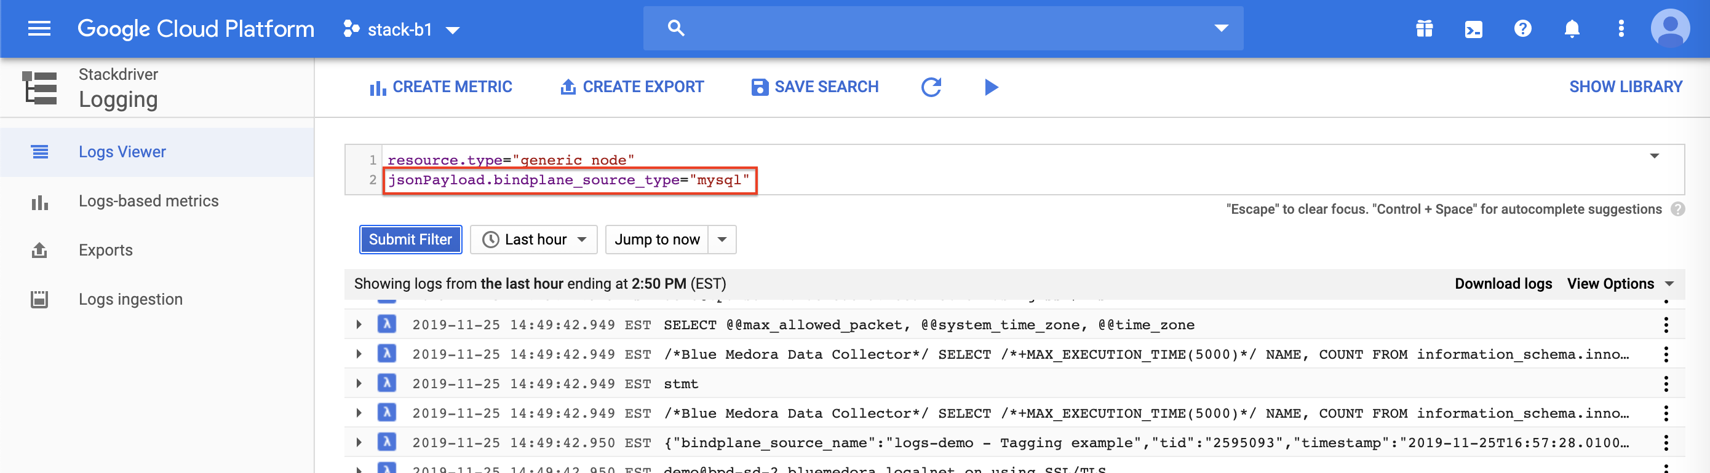Screen dimensions: 1710x473
Task: Expand the bindplane_source_name JSON log entry
Action: point(359,442)
